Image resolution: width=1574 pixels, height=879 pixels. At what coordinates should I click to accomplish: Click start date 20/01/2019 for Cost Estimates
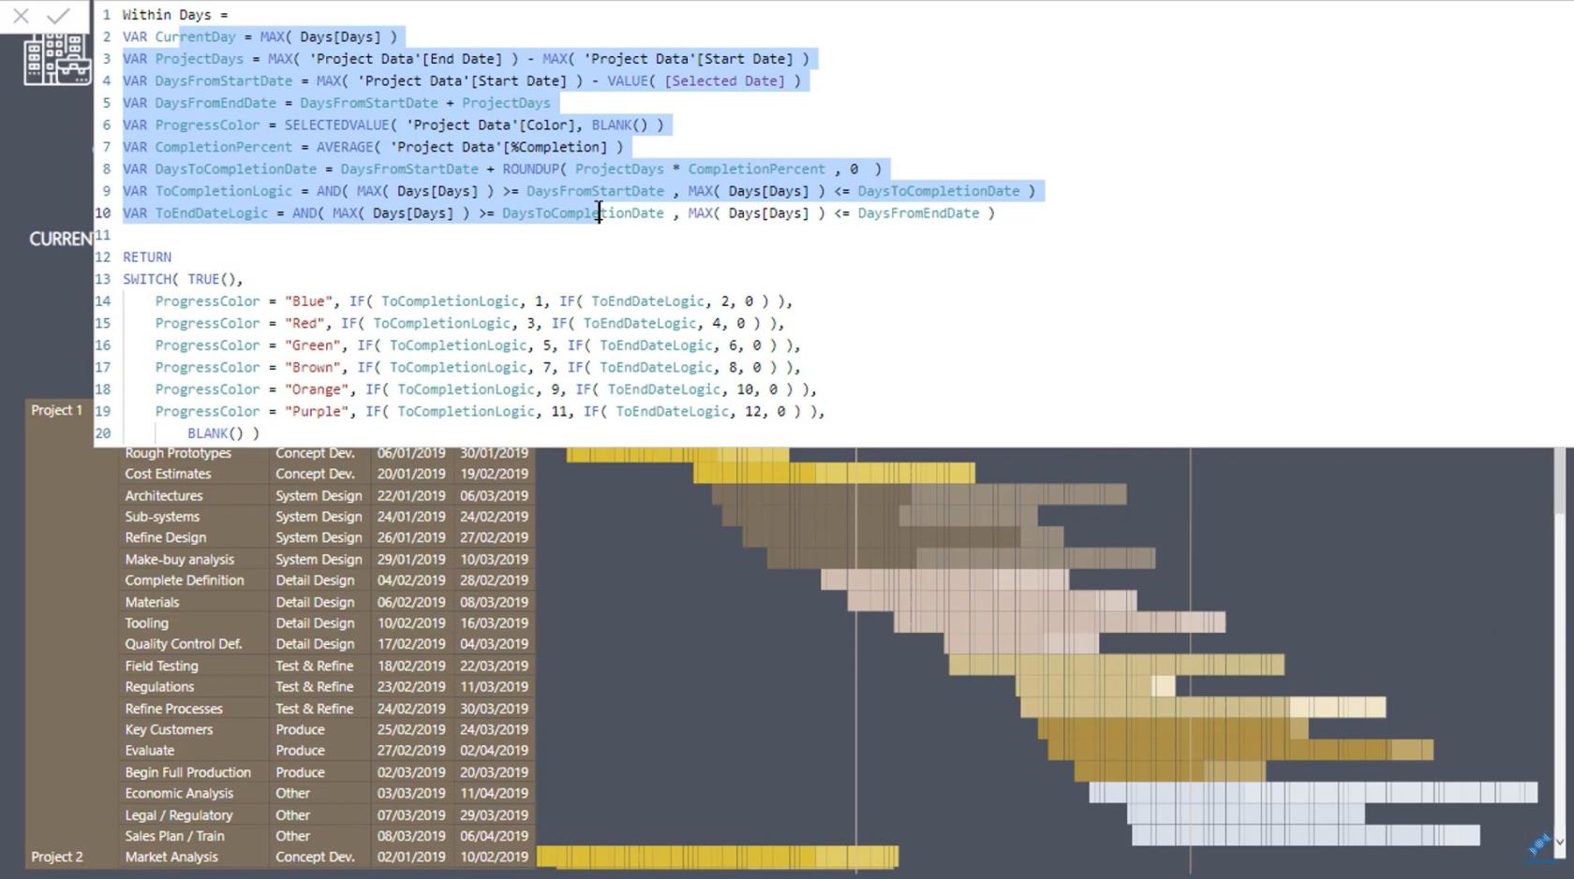(411, 474)
